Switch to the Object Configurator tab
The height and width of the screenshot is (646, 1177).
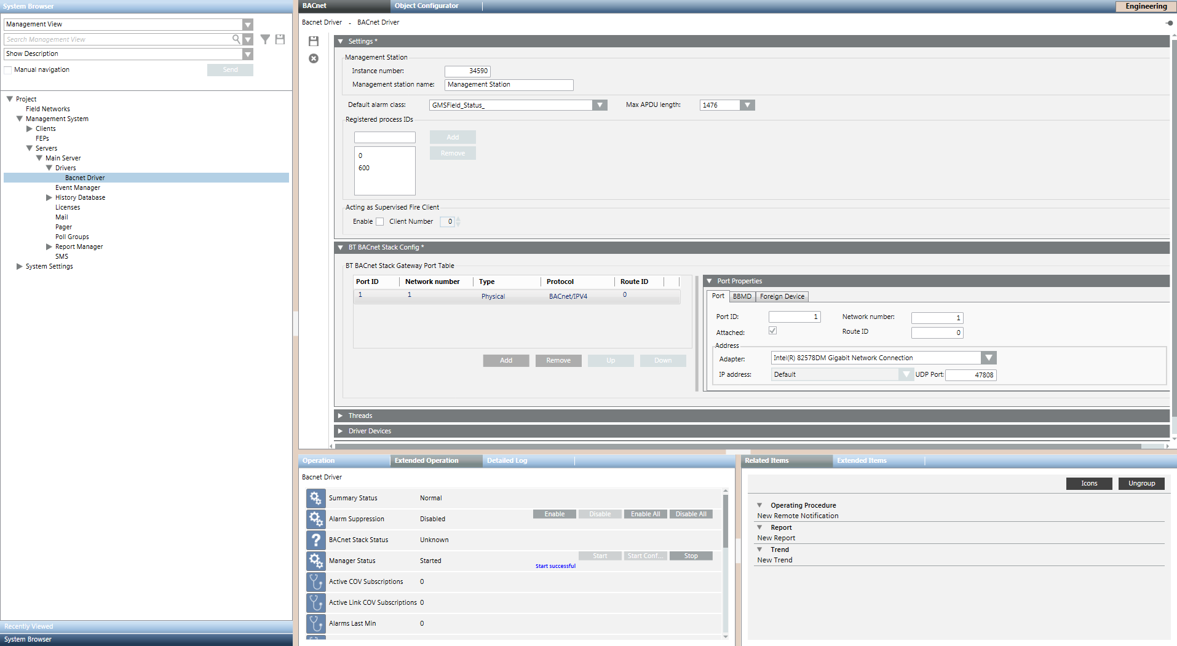[426, 6]
